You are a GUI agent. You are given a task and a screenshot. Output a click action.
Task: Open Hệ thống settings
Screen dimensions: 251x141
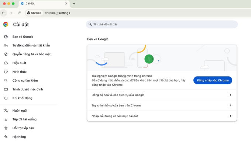19,137
